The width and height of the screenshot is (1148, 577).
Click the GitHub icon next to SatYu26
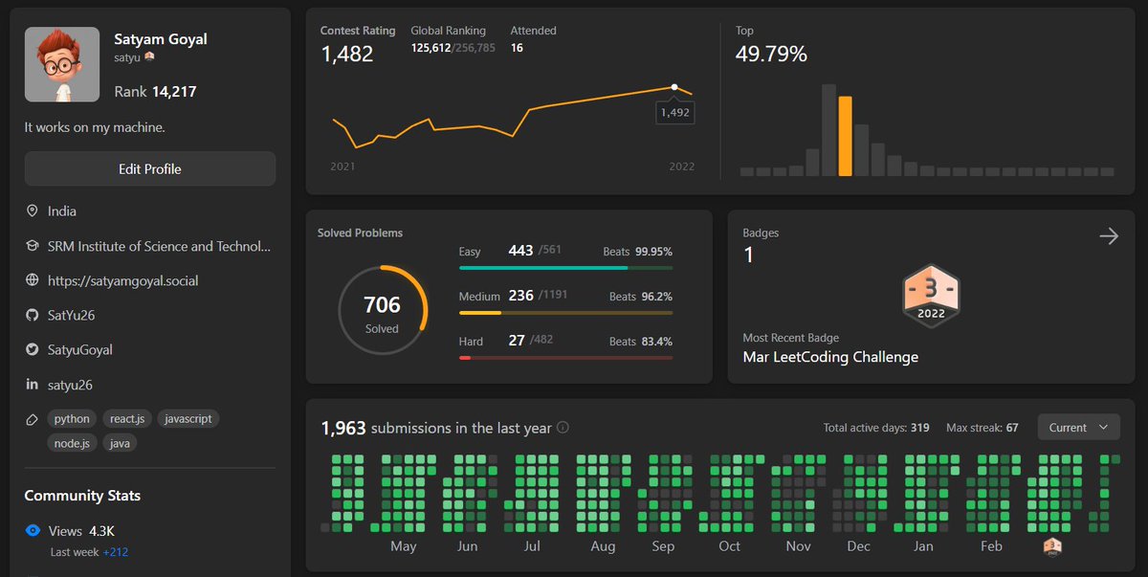[x=32, y=315]
